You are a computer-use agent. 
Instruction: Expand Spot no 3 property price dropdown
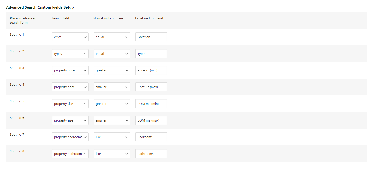[70, 70]
